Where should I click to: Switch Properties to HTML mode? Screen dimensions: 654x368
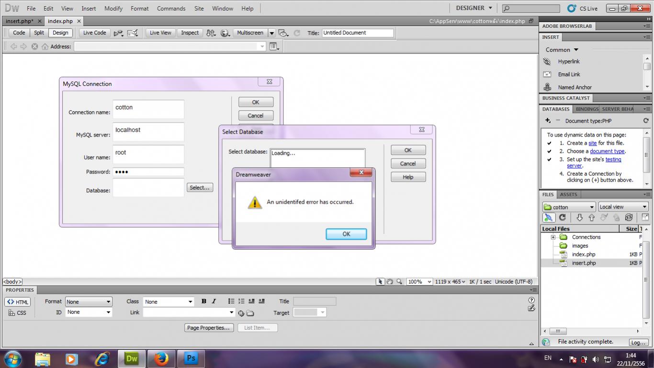(18, 302)
